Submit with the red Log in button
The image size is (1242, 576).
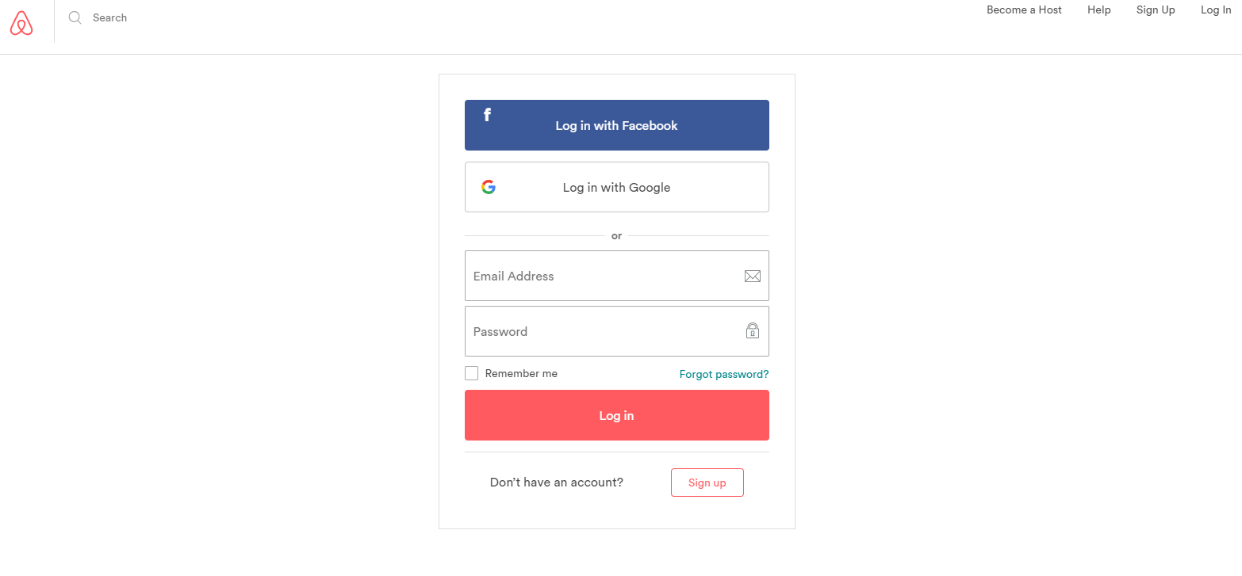(x=616, y=415)
